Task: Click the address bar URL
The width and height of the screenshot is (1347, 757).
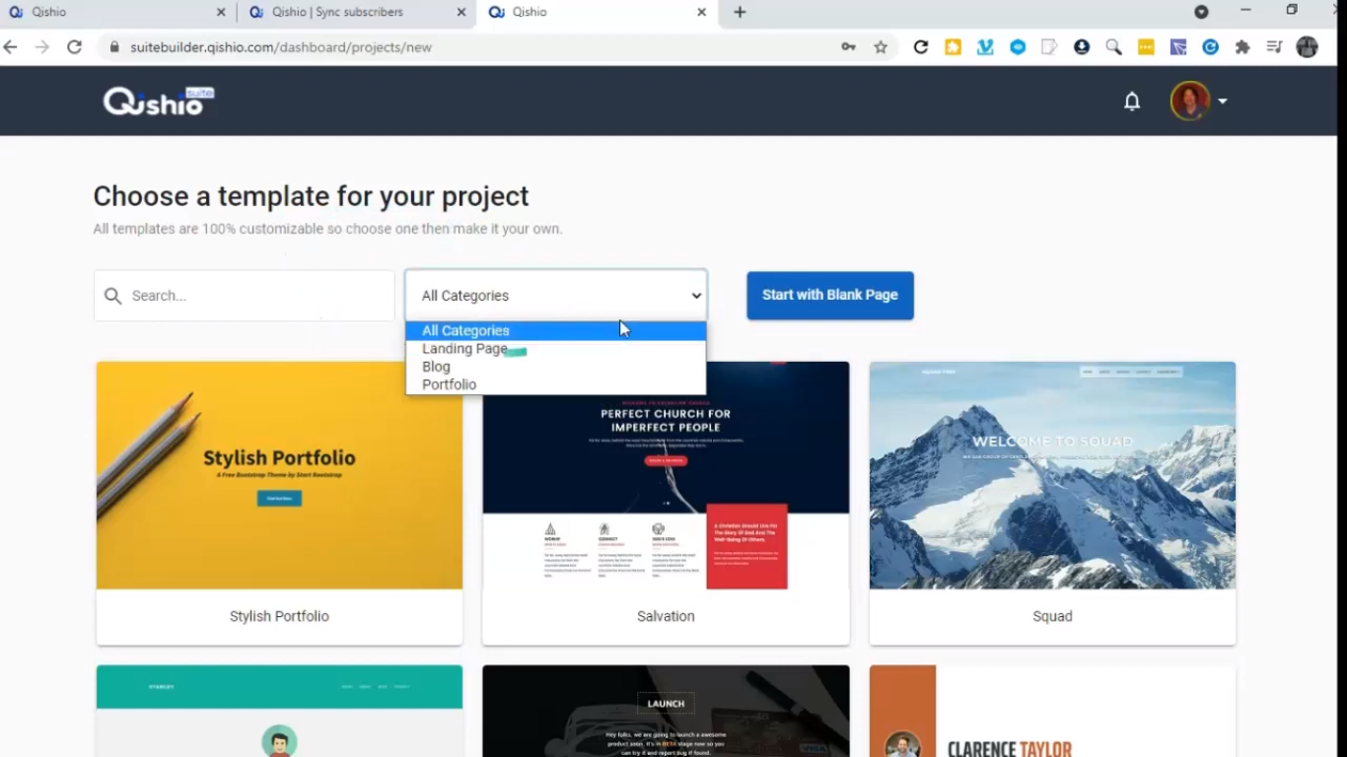Action: point(281,47)
